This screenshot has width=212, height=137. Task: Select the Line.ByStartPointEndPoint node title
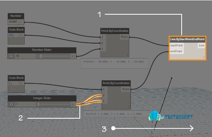coord(187,39)
